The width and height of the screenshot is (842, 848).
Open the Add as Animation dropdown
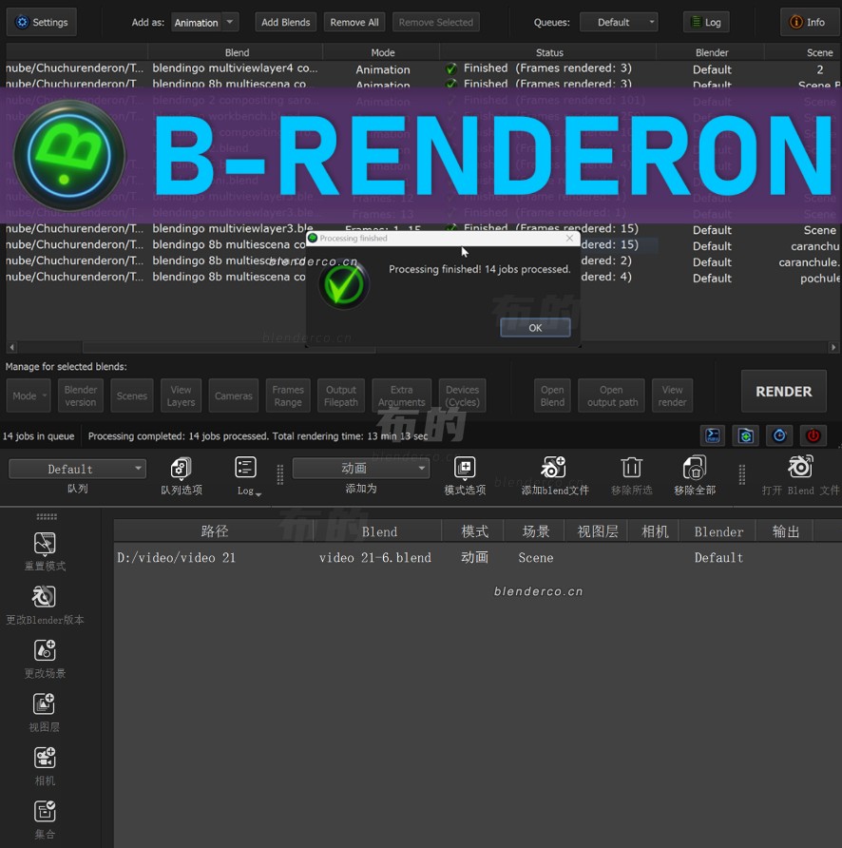click(x=204, y=22)
